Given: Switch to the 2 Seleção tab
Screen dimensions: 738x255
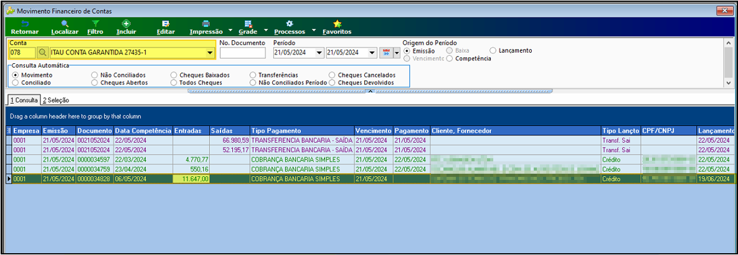Looking at the screenshot, I should pyautogui.click(x=56, y=100).
